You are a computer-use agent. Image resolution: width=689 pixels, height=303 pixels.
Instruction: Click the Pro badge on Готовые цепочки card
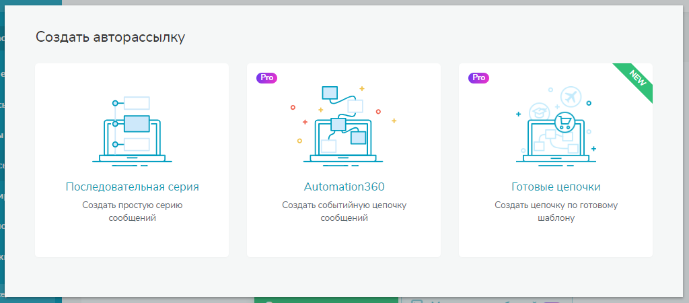[x=479, y=77]
